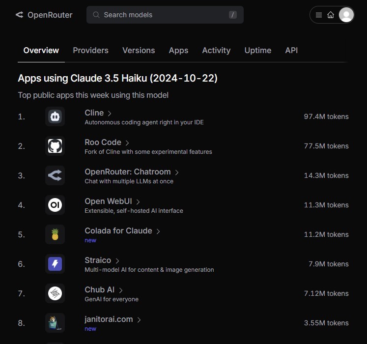This screenshot has width=367, height=344.
Task: Click the Cline robot app icon
Action: [55, 116]
